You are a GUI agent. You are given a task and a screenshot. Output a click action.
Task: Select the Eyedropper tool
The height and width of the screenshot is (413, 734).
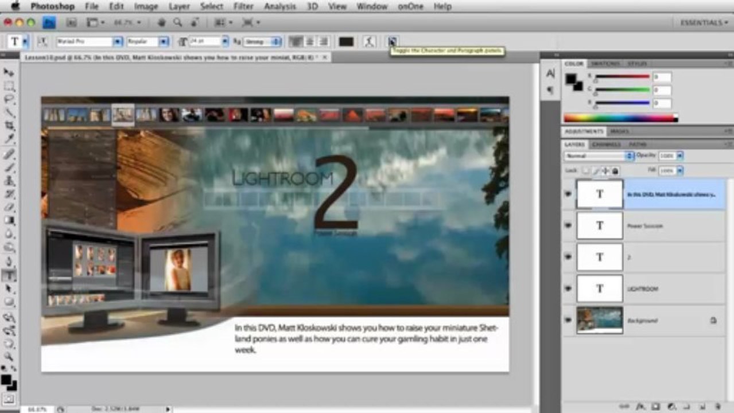click(x=9, y=139)
